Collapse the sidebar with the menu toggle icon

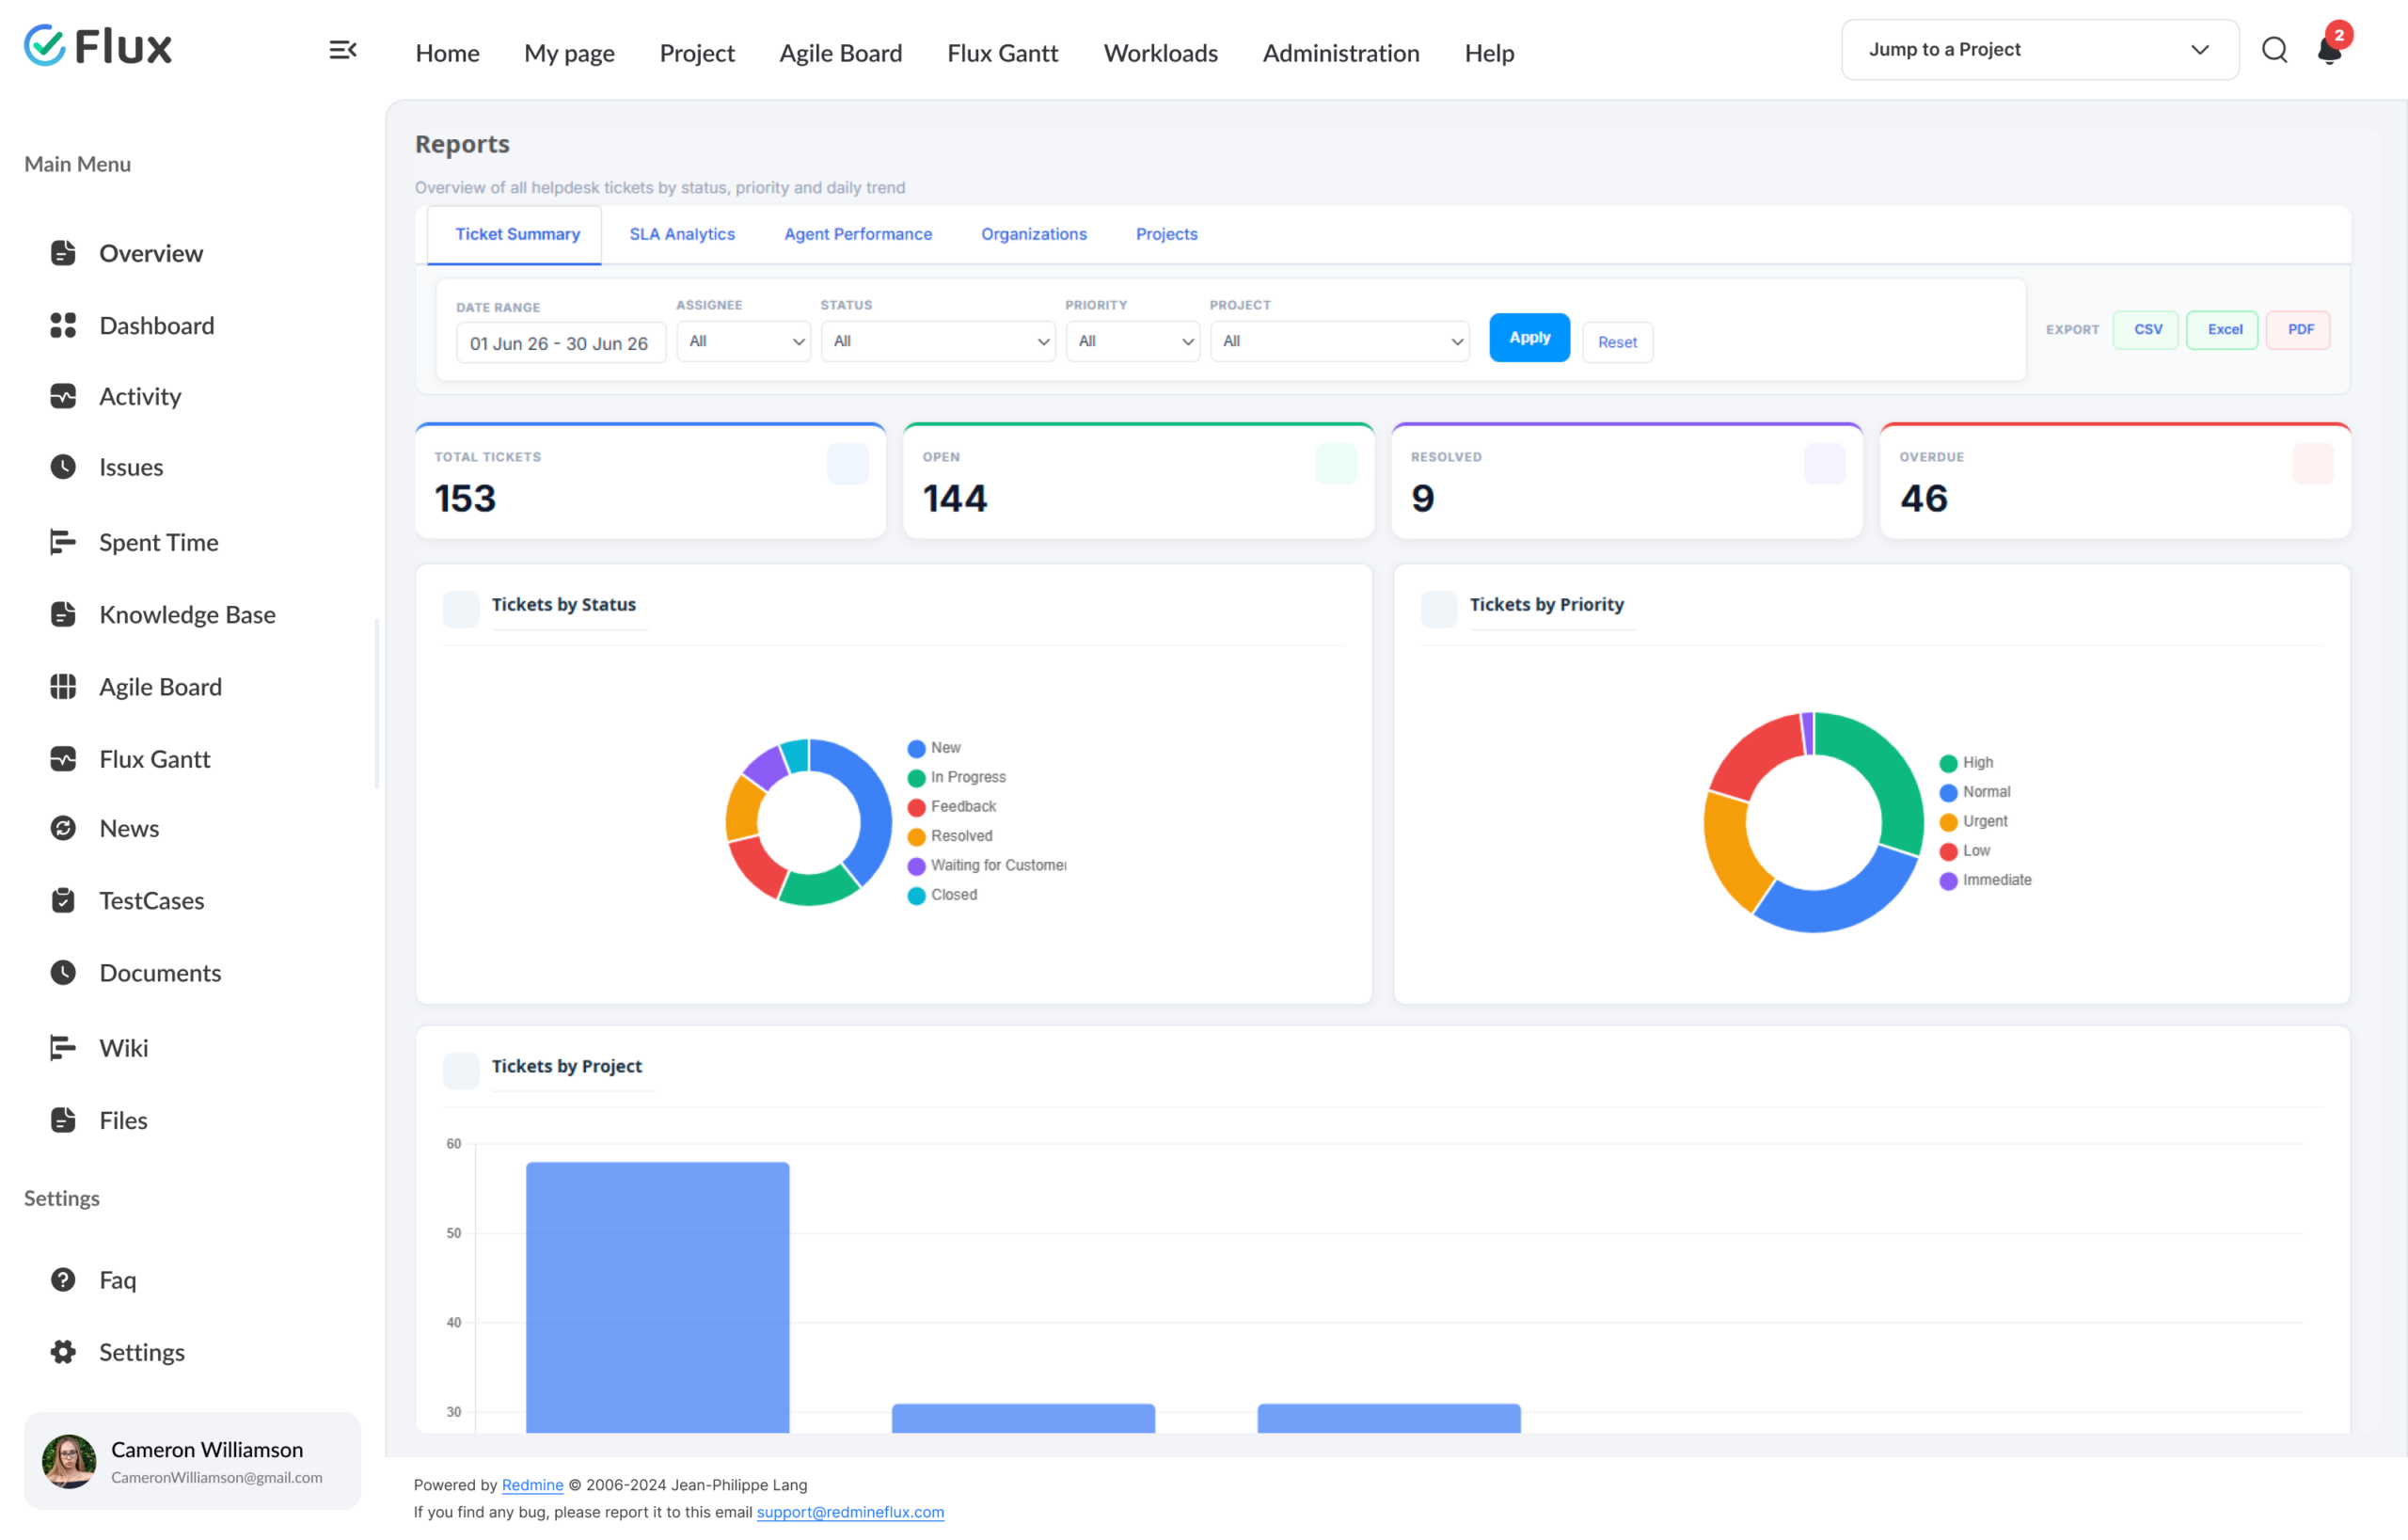343,50
